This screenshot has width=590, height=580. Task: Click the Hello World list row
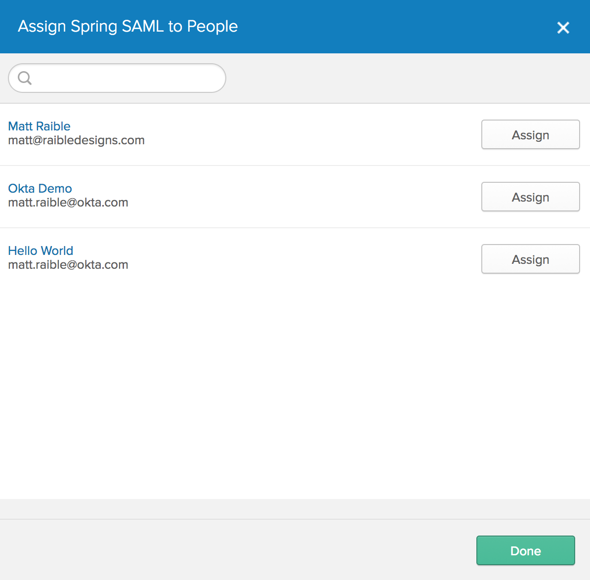[x=247, y=258]
